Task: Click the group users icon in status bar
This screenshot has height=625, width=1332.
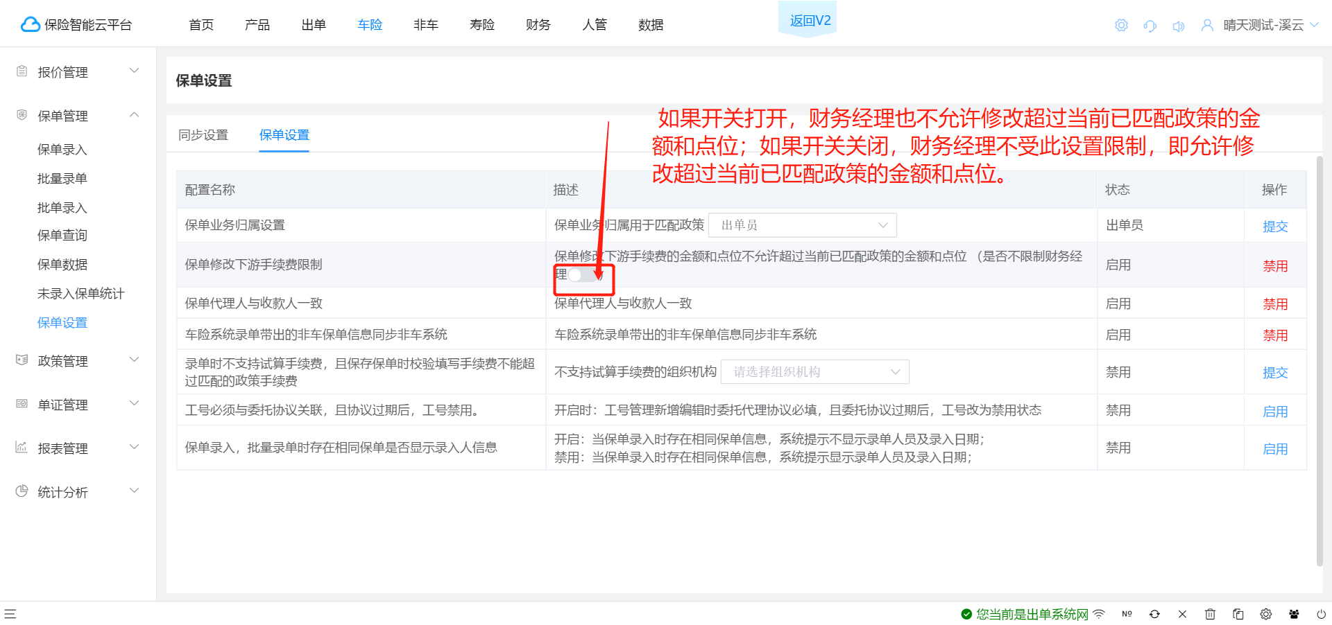Action: 1294,614
